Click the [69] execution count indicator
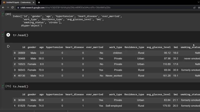 pyautogui.click(x=8, y=14)
